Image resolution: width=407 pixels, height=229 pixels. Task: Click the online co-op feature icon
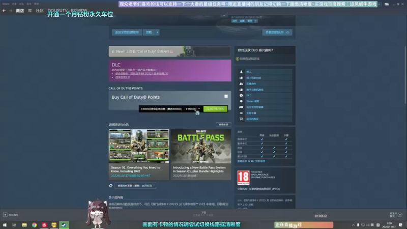click(241, 84)
